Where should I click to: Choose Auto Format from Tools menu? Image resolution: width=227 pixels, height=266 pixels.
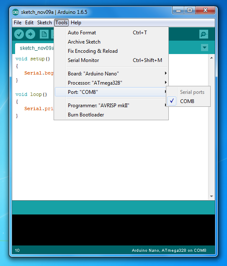pos(111,33)
